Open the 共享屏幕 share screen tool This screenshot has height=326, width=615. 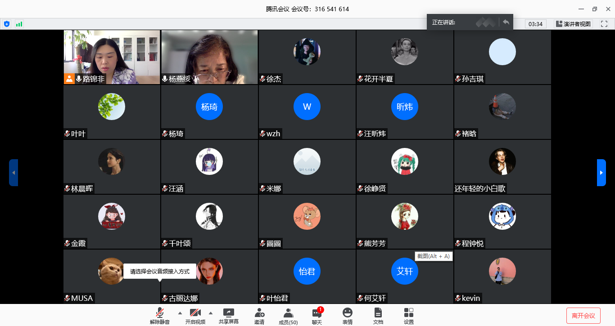pos(228,316)
